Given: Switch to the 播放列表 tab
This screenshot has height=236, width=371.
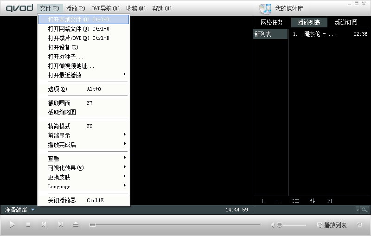Looking at the screenshot, I should coord(309,22).
